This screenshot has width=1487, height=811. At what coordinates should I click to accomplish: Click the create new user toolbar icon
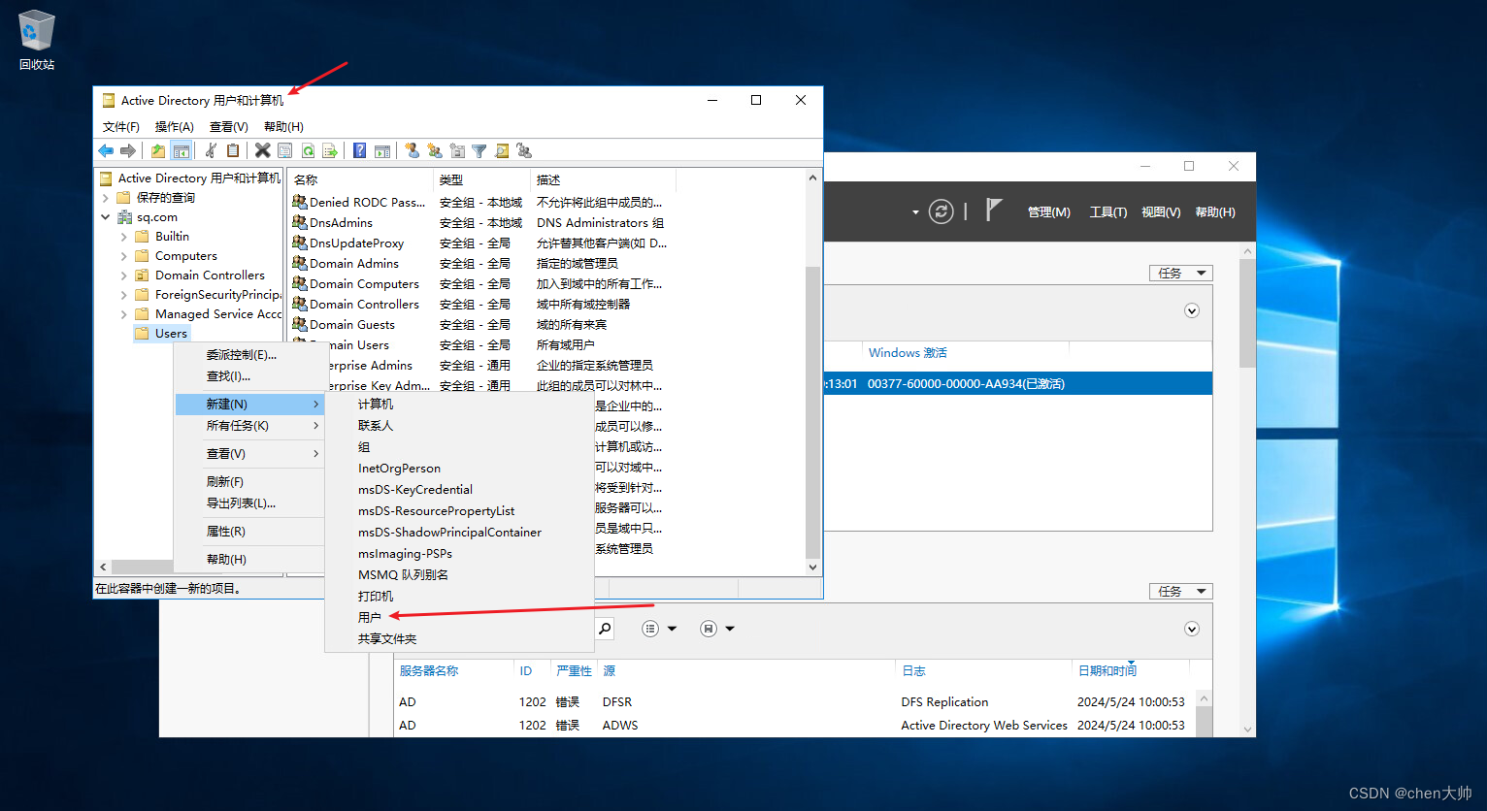pyautogui.click(x=412, y=150)
